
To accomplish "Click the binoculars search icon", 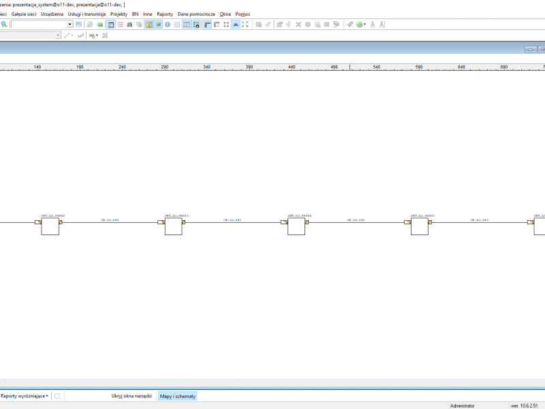I will point(129,25).
